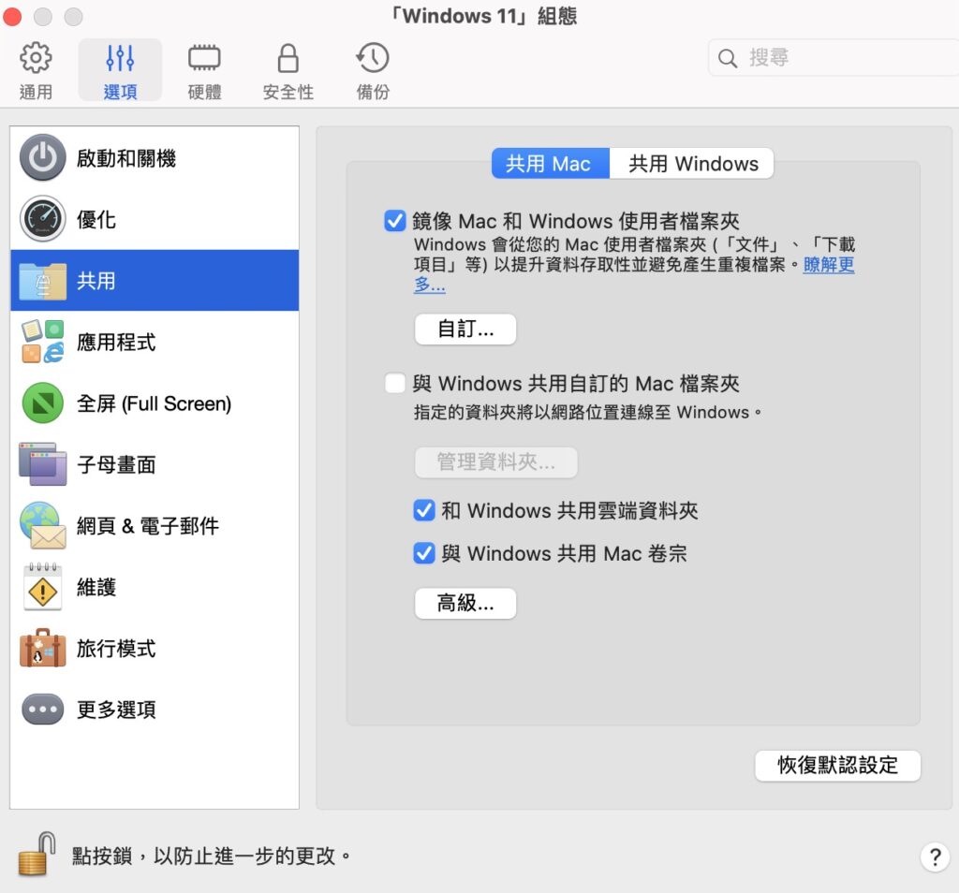Click 點按鎖，以防止進一步的更改 text

tap(212, 856)
